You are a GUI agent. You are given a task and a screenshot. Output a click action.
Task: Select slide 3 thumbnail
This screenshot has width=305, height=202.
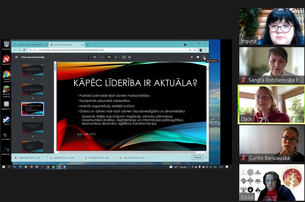tap(33, 109)
